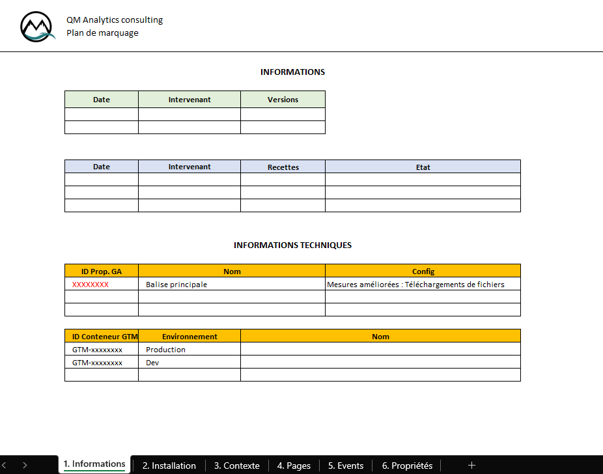Select the 'ID Prop. GA' header cell

tap(102, 271)
